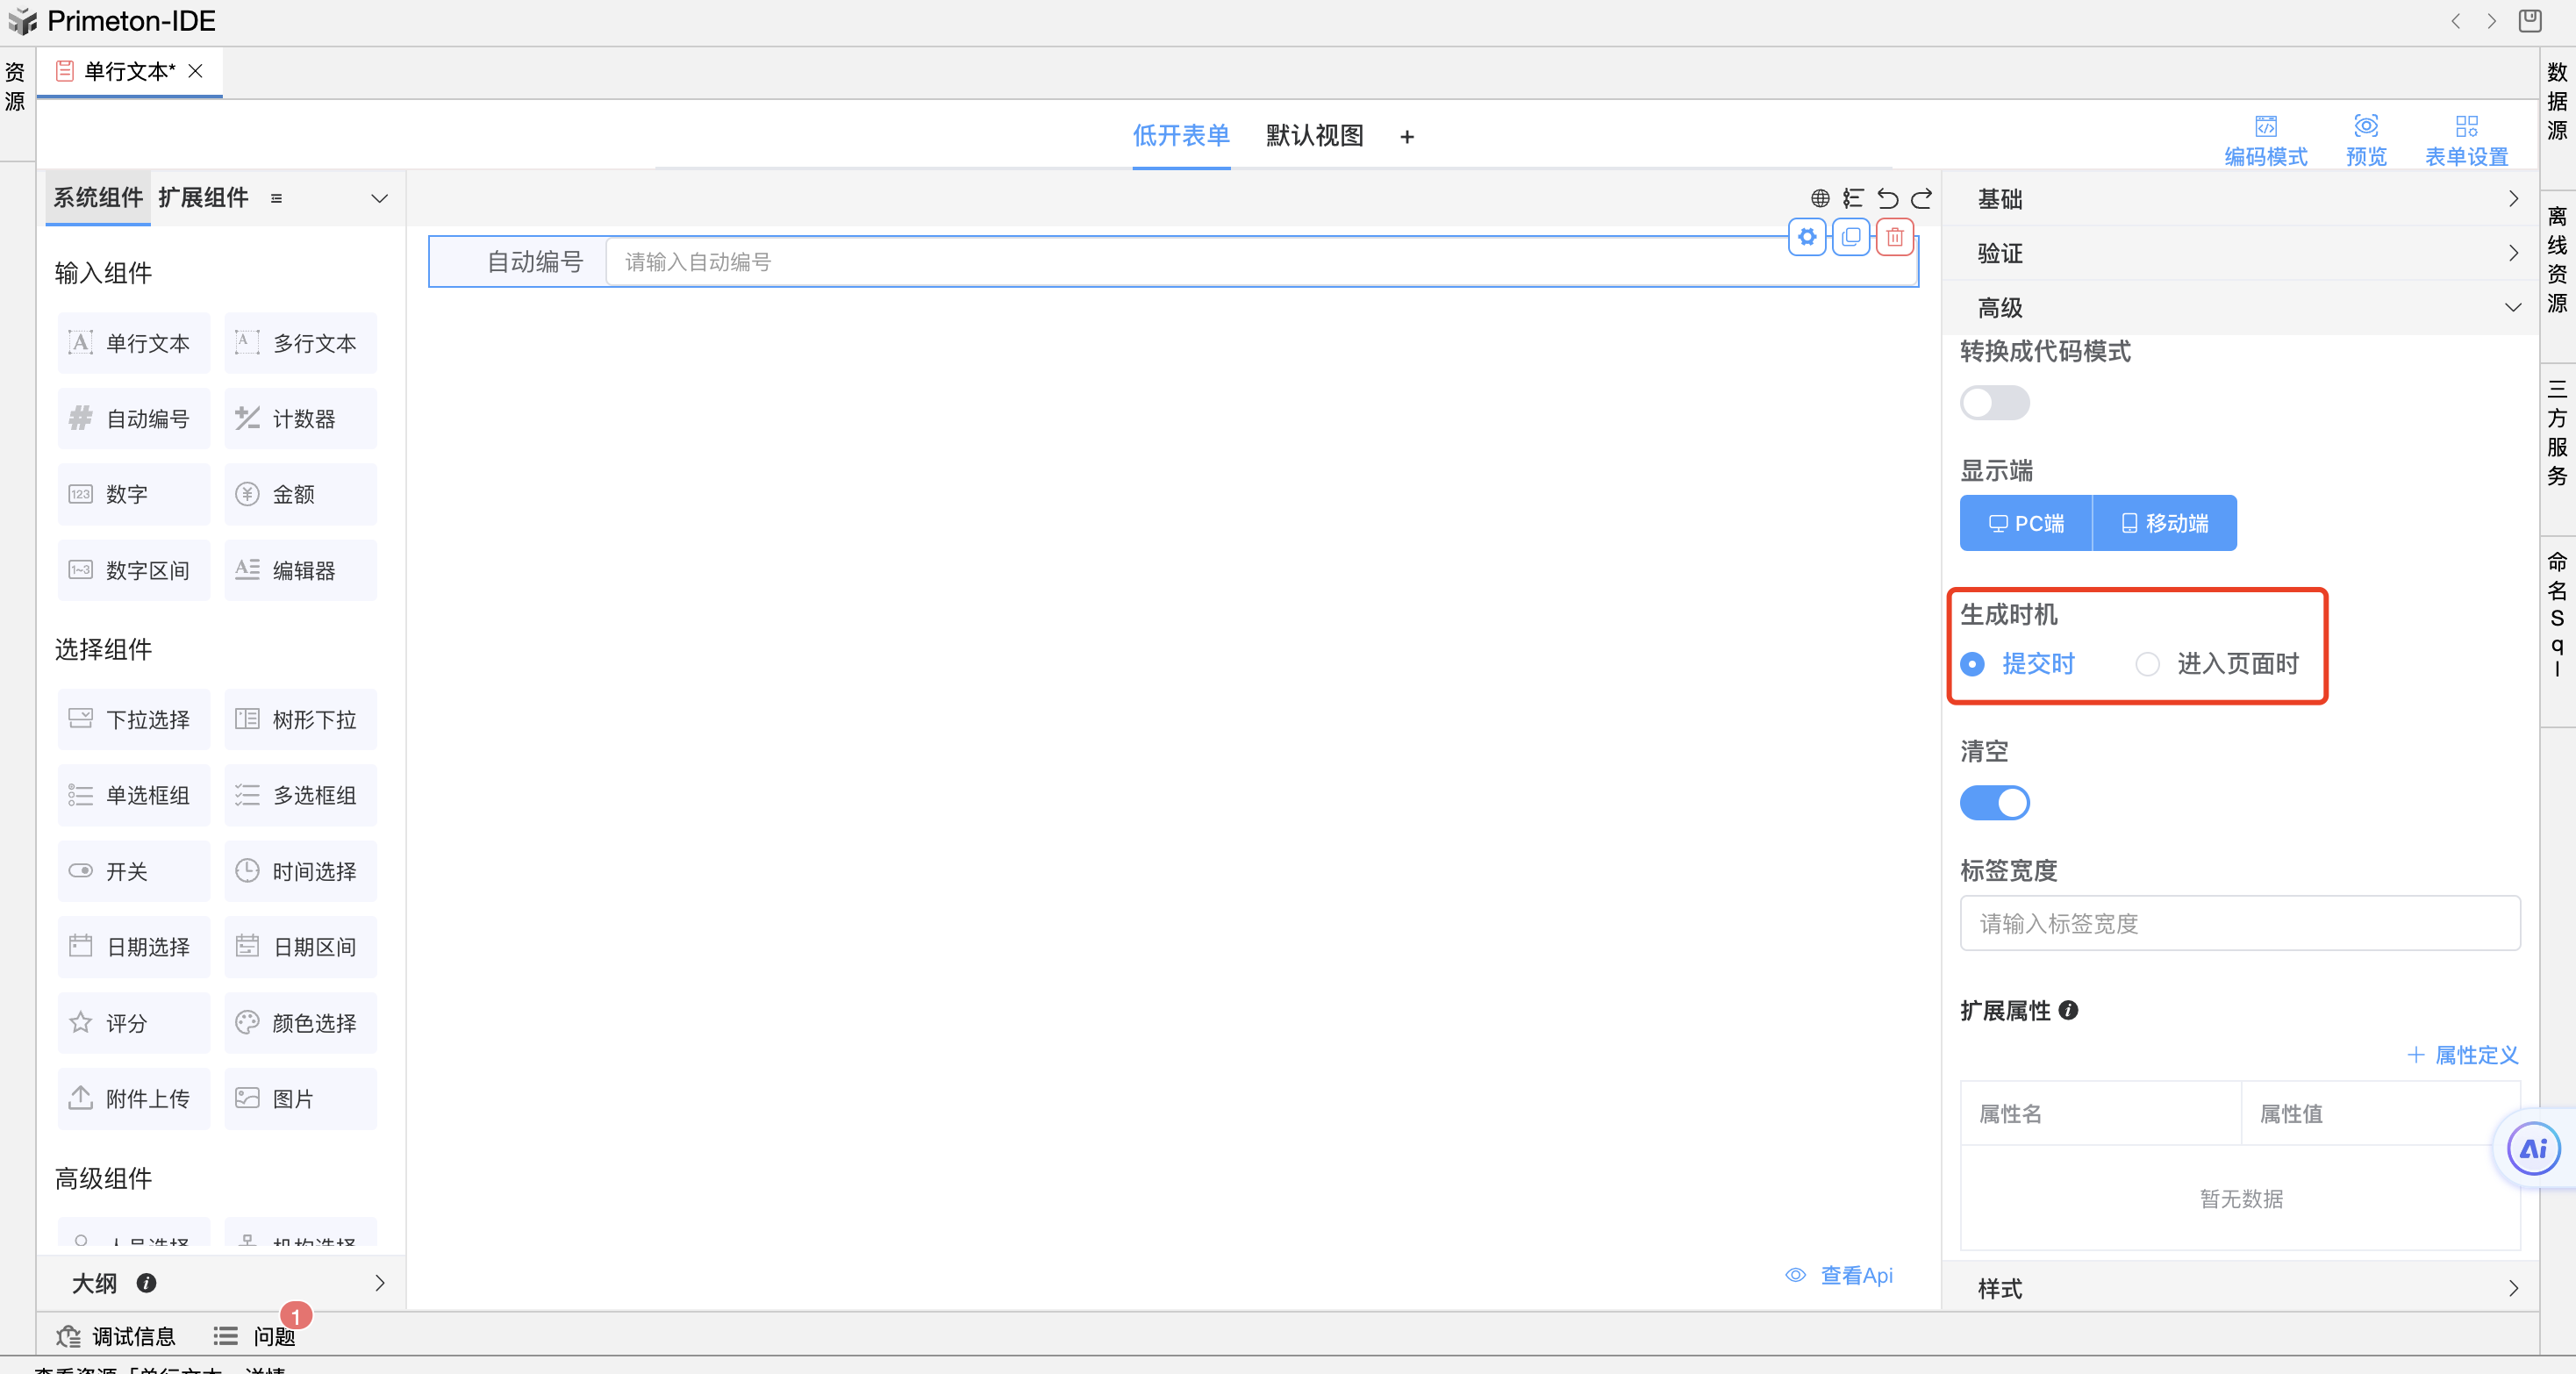2576x1374 pixels.
Task: Enable the 转换成代码模式 switch
Action: point(1994,403)
